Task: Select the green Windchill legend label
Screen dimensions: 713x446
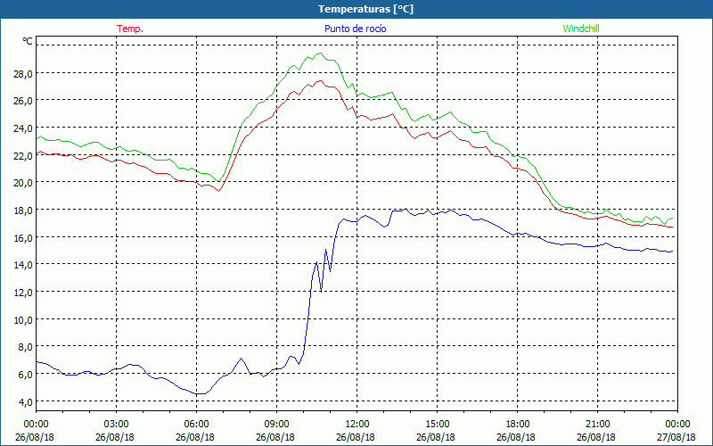Action: pos(581,29)
